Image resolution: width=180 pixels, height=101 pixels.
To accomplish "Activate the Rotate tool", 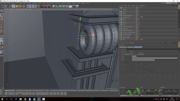I will (20, 6).
